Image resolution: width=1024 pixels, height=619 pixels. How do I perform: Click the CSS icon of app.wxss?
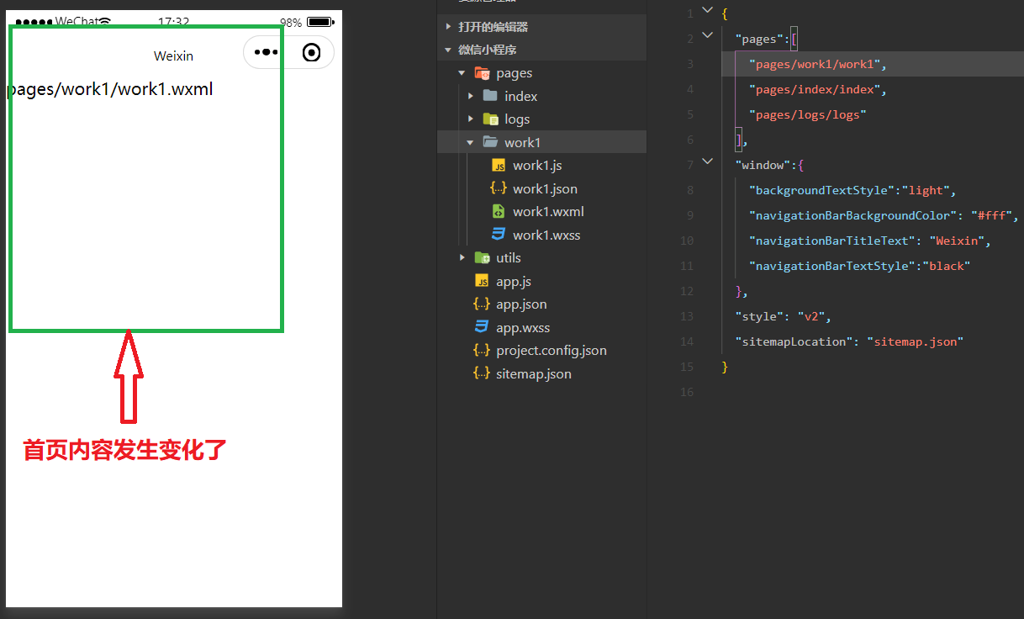(482, 327)
